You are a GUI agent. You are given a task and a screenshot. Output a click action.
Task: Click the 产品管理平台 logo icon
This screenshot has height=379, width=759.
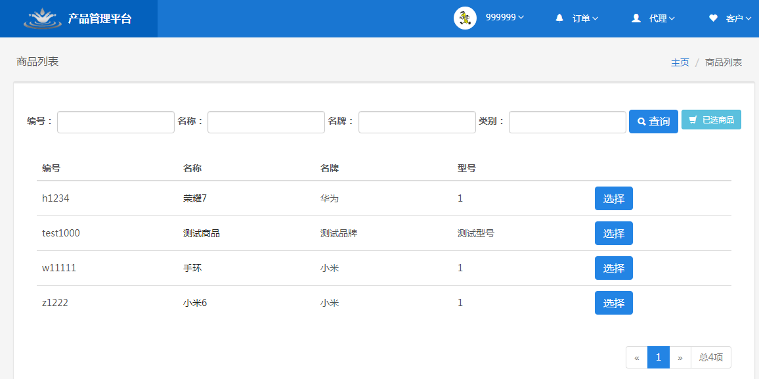click(x=43, y=18)
